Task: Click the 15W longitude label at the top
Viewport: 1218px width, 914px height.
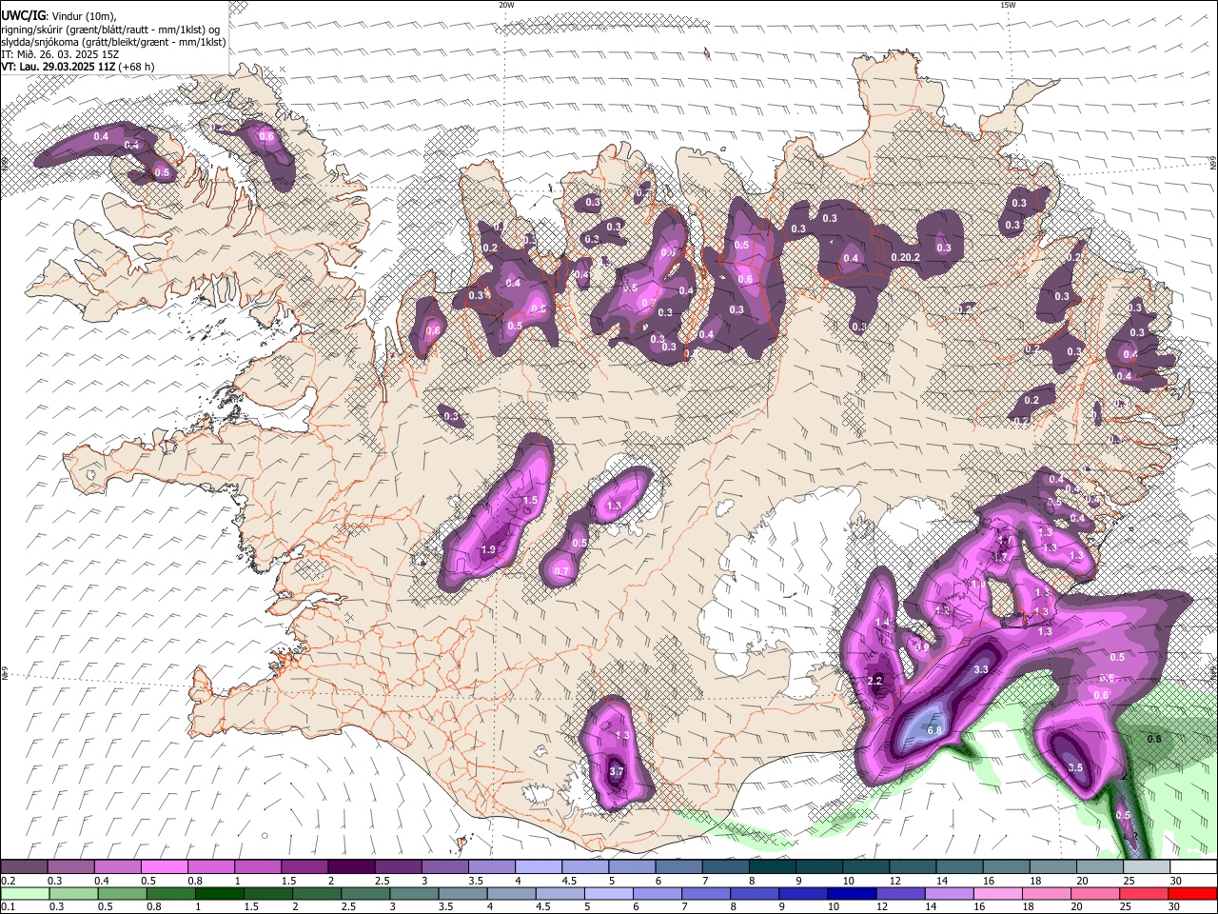Action: [1008, 5]
